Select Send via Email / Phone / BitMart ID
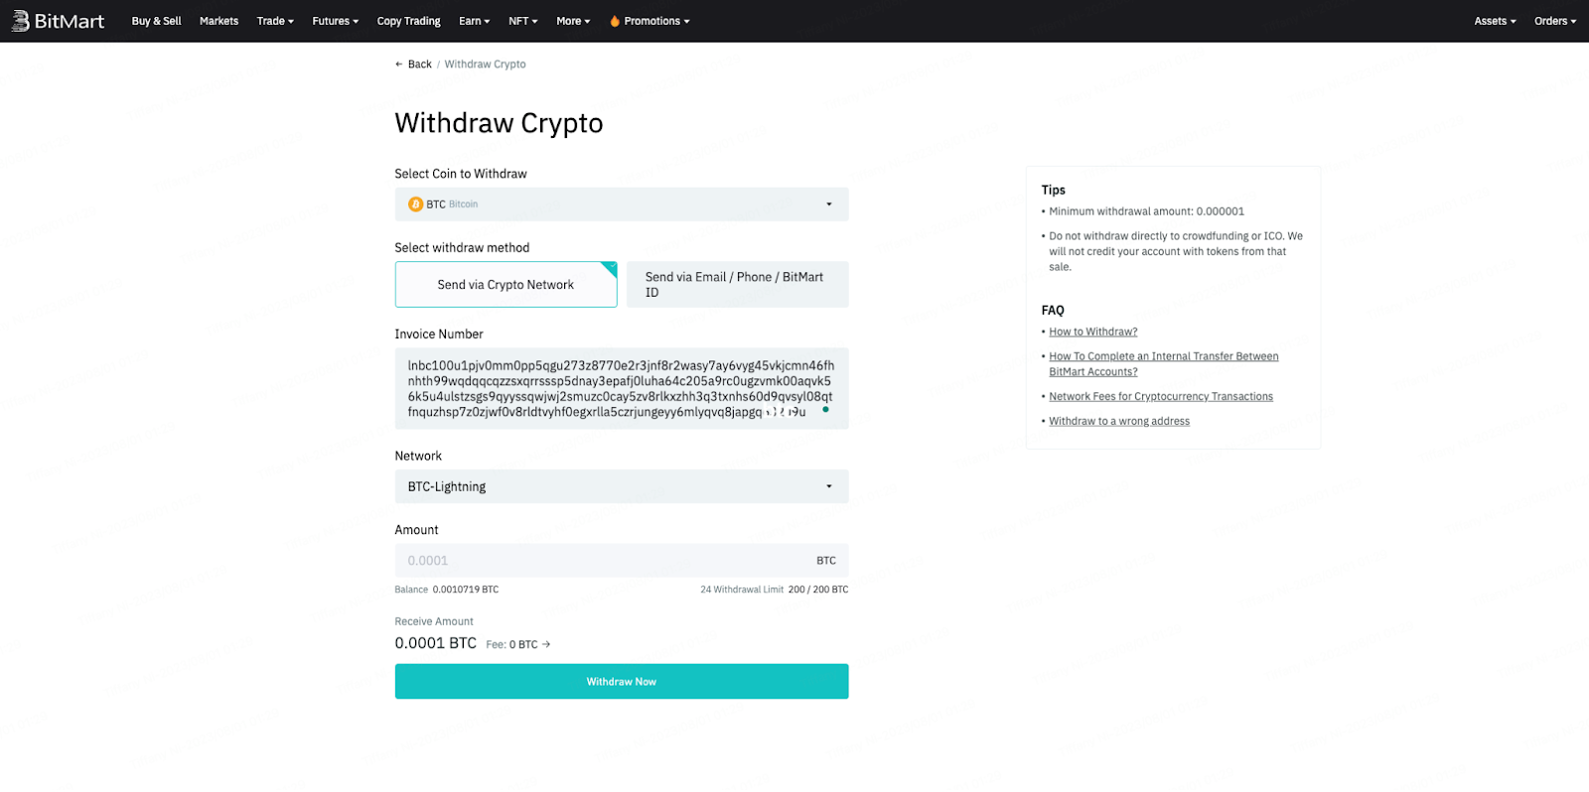Screen dimensions: 1589x792 point(738,285)
